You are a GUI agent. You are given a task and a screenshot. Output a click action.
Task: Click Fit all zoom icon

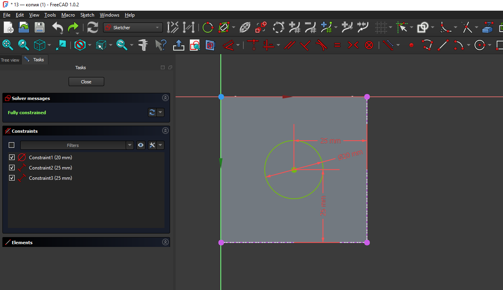(x=8, y=45)
